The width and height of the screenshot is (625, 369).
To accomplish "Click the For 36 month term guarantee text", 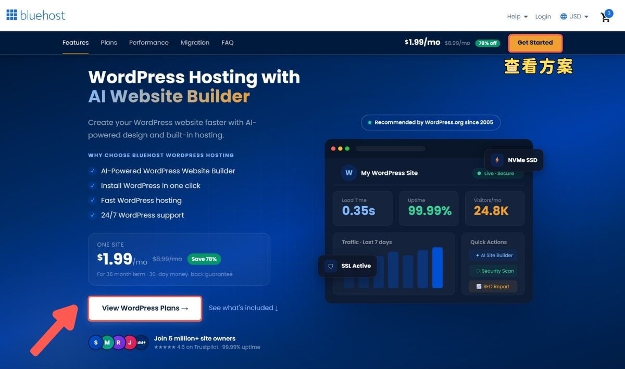I will [x=165, y=274].
